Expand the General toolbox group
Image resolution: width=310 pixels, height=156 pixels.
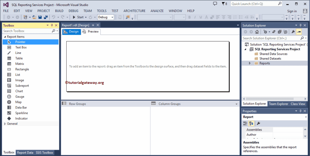click(x=5, y=124)
